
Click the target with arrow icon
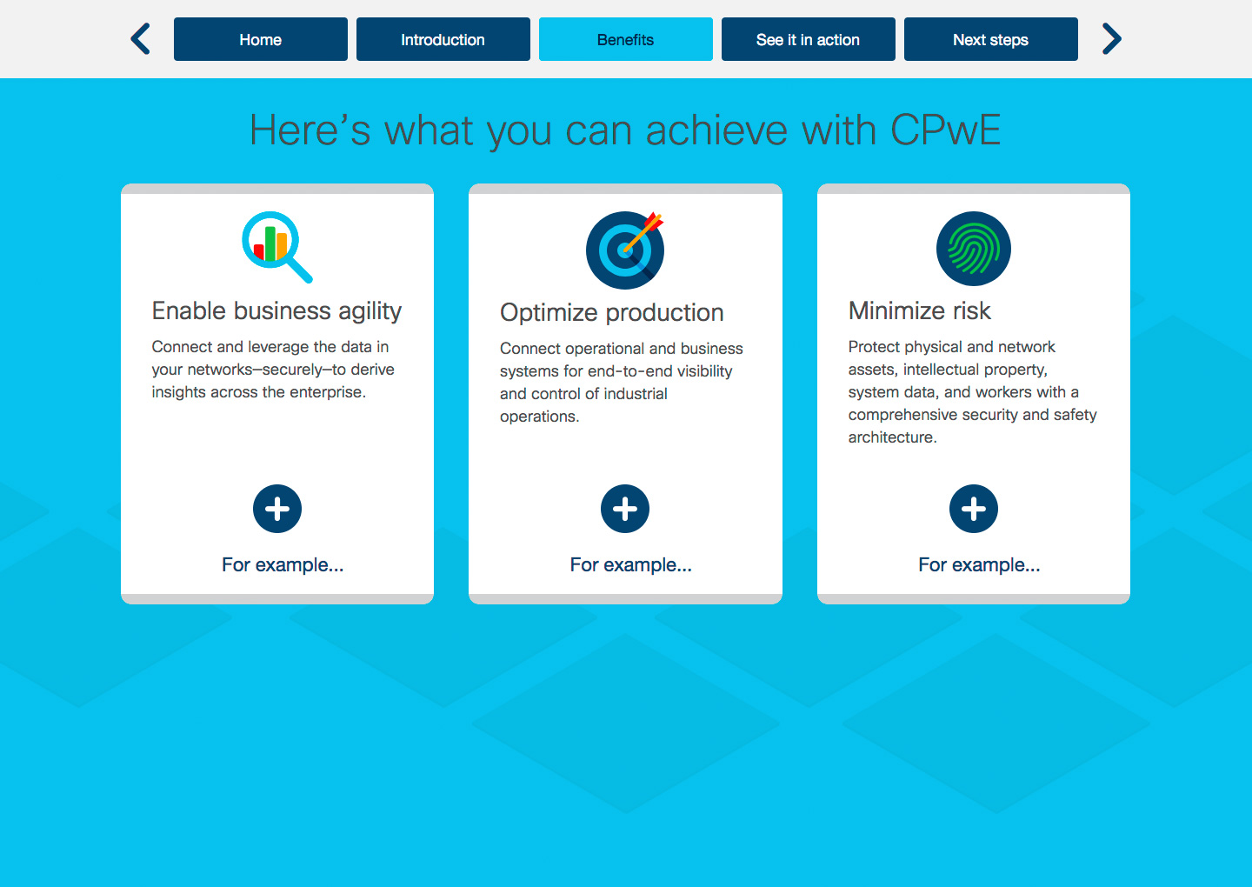(x=624, y=250)
